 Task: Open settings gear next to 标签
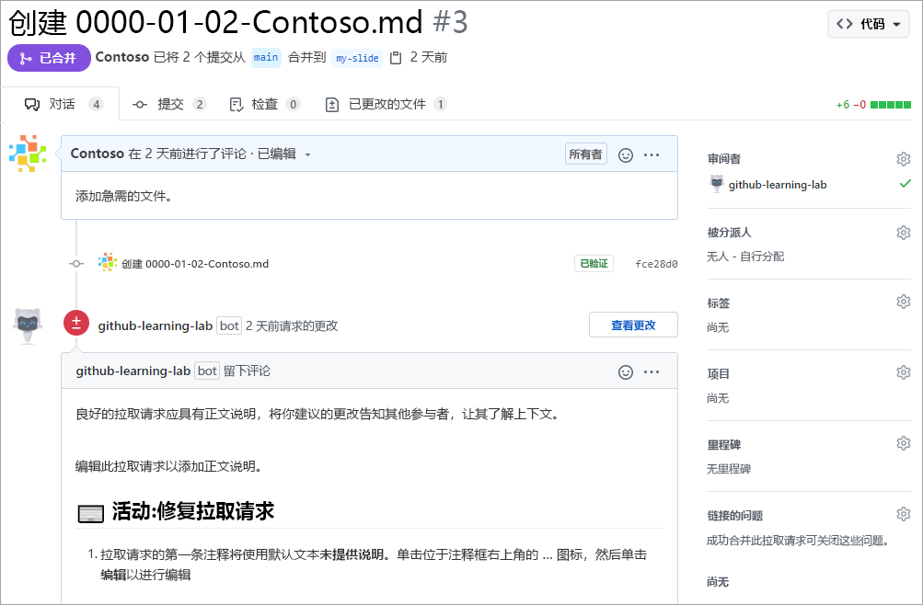(903, 302)
